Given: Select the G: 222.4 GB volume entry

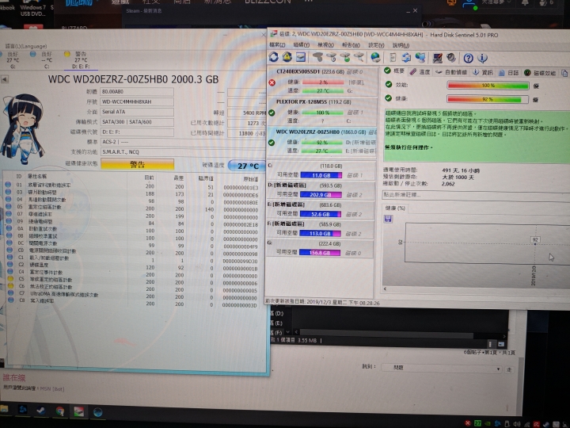Looking at the screenshot, I should [x=321, y=248].
